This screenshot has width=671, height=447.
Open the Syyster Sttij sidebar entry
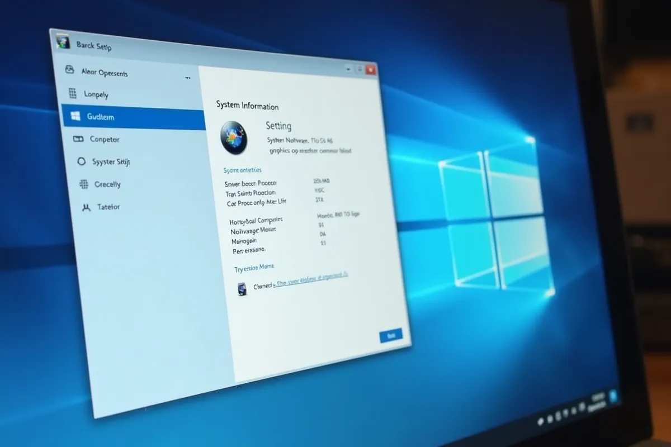[x=111, y=162]
